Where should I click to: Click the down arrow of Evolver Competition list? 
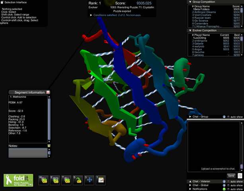coord(242,55)
